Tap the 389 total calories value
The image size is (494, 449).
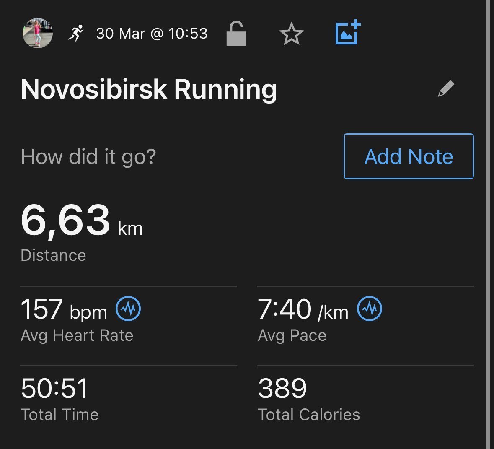point(282,388)
